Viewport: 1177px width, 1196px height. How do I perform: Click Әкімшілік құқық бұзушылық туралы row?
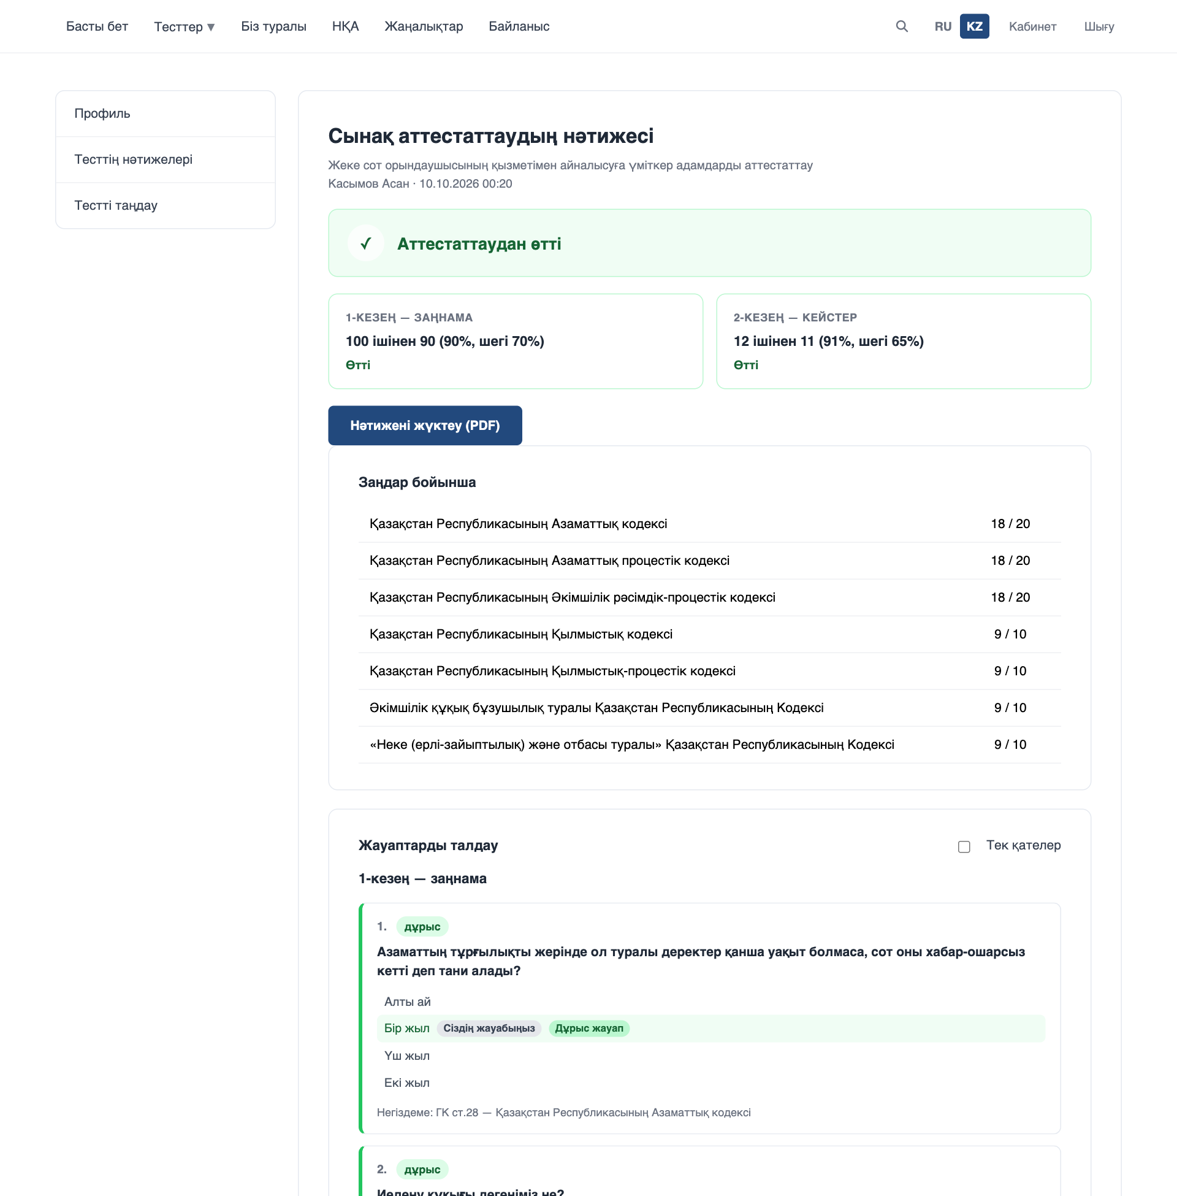point(709,707)
